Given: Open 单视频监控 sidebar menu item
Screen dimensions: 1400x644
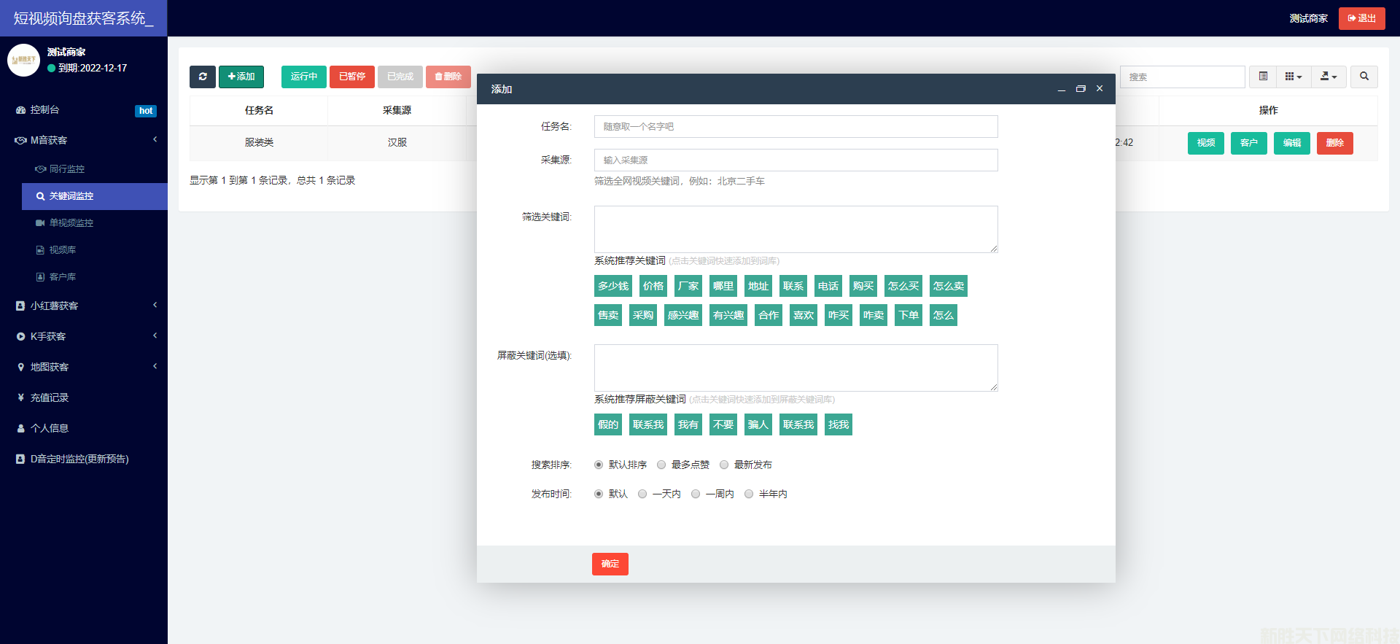Looking at the screenshot, I should coord(71,223).
